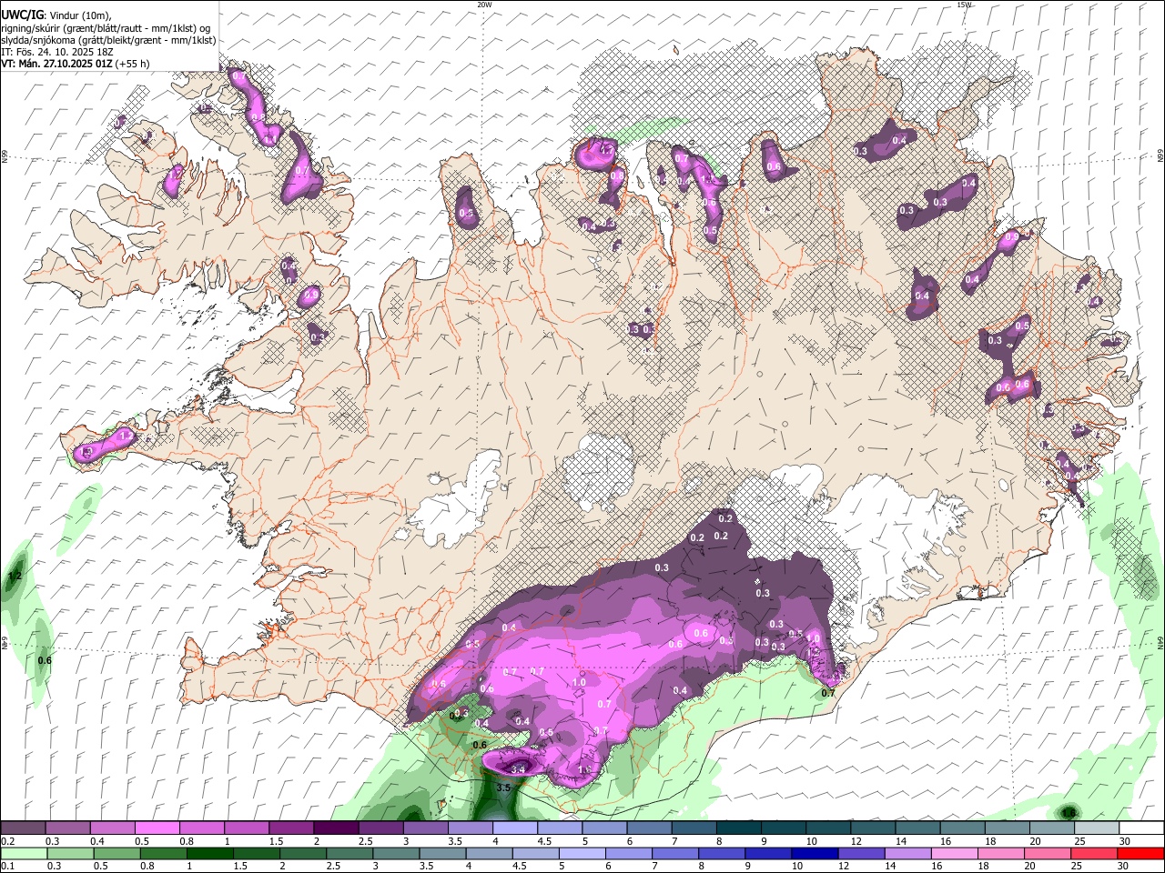Click the palest green 0.1–0.3 swatch, lower legend row

tap(23, 853)
